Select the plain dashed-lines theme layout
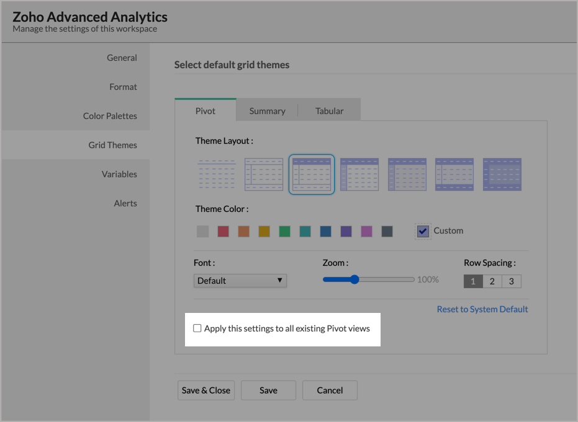 pos(217,174)
